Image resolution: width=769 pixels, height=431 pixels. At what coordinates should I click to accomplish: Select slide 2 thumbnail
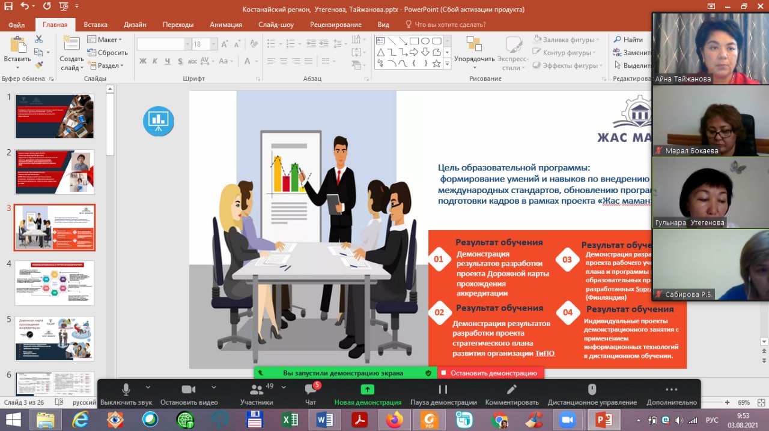55,172
